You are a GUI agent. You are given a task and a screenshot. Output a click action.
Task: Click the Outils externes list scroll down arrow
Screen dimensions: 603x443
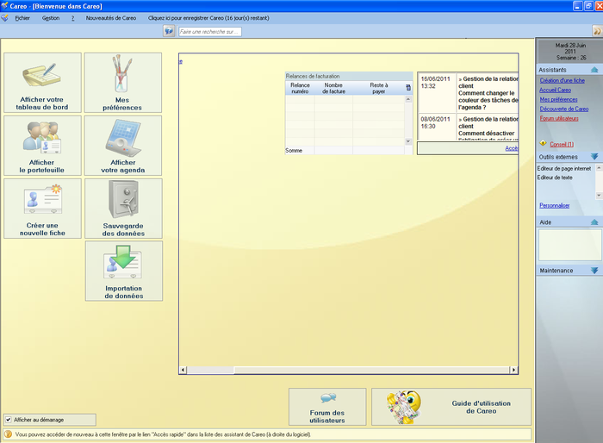coord(599,196)
